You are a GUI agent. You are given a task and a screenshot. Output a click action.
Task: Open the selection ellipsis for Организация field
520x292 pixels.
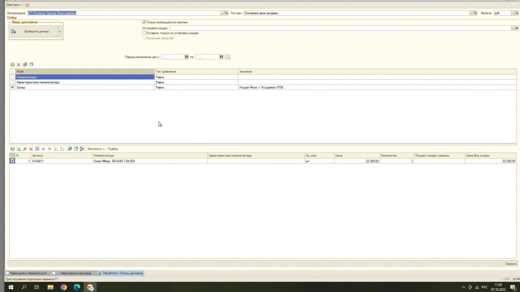pos(222,13)
